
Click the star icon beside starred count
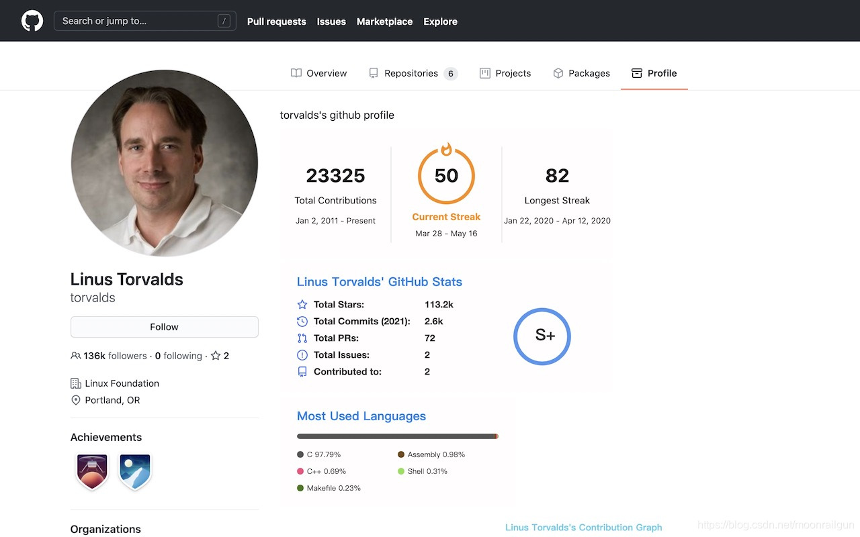tap(216, 356)
